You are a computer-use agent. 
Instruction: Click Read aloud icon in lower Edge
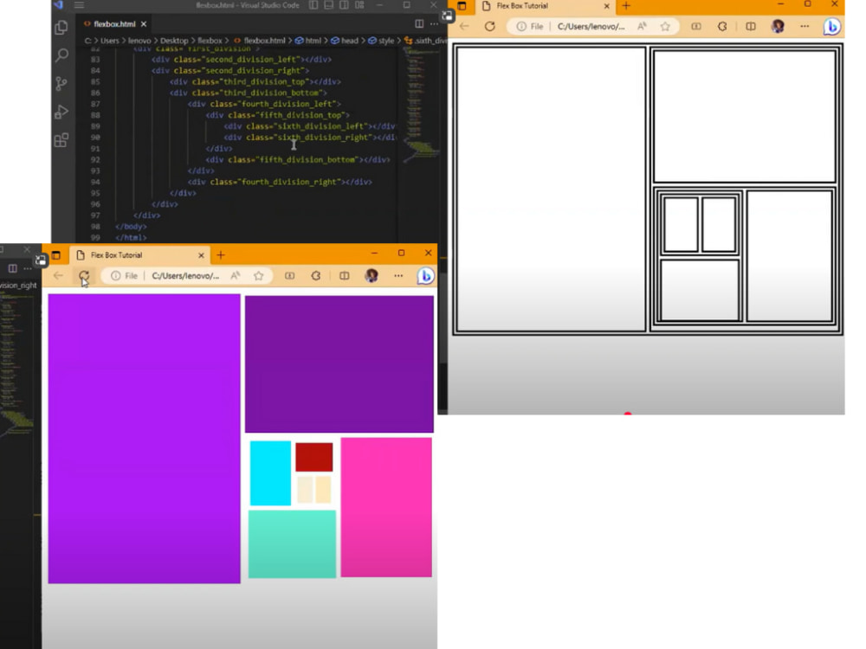(236, 275)
